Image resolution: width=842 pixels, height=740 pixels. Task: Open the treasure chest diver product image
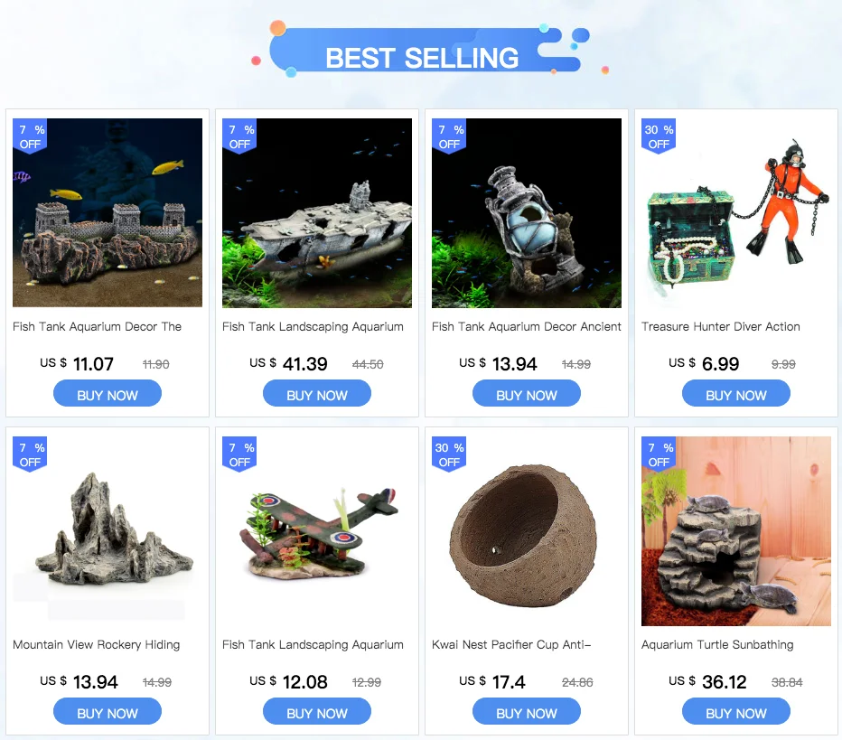click(735, 213)
